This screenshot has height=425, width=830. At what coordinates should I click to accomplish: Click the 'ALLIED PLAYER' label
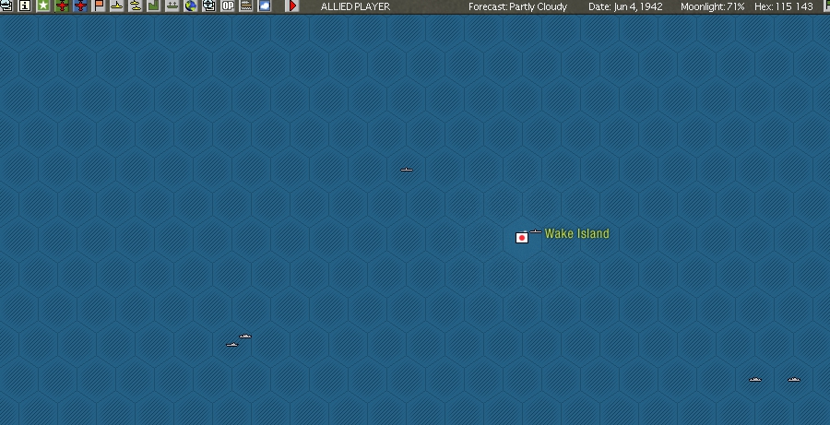[355, 6]
